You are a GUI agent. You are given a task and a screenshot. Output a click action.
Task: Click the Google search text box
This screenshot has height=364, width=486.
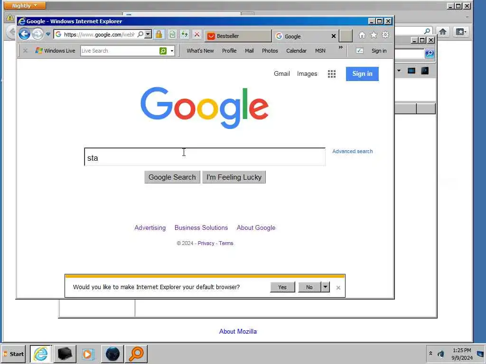click(x=205, y=157)
